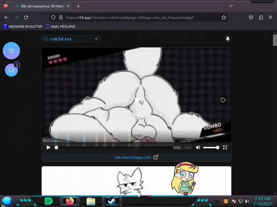Image resolution: width=277 pixels, height=207 pixels.
Task: Go back with the browser back arrow
Action: (6, 18)
